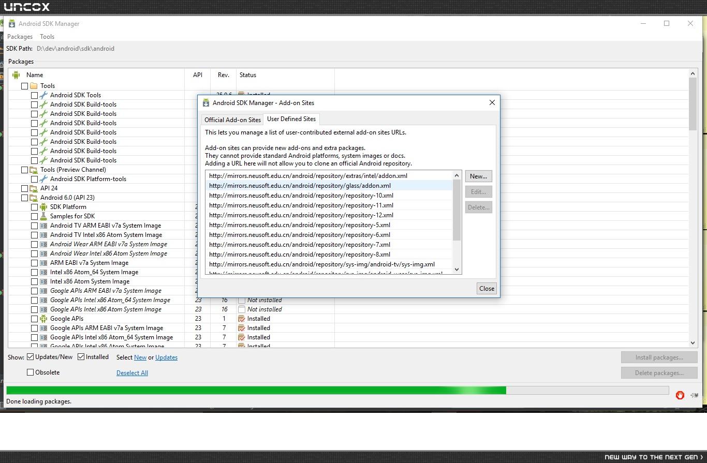
Task: Click the wrench icon for Android SDK Platform-tools
Action: (x=43, y=179)
